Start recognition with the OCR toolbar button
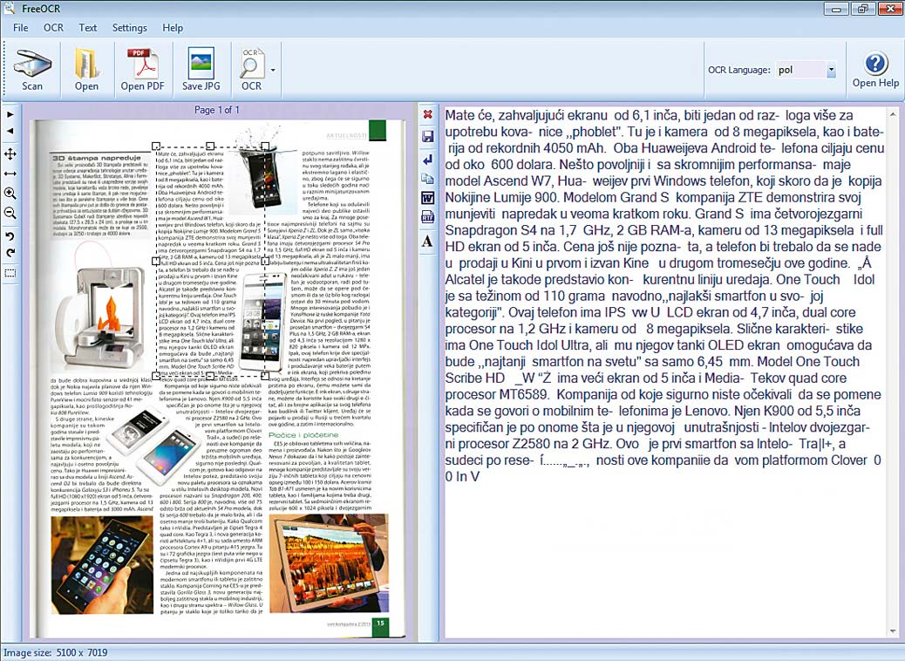This screenshot has height=661, width=905. coord(251,70)
